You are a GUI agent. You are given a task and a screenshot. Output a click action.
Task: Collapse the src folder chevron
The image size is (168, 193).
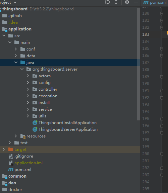coord(4,36)
